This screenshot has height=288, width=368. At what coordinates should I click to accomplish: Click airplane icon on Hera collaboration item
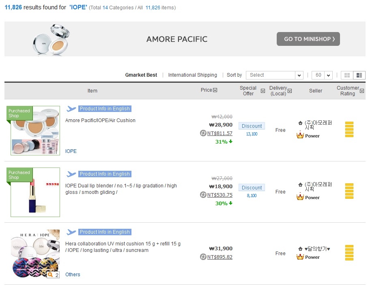71,232
